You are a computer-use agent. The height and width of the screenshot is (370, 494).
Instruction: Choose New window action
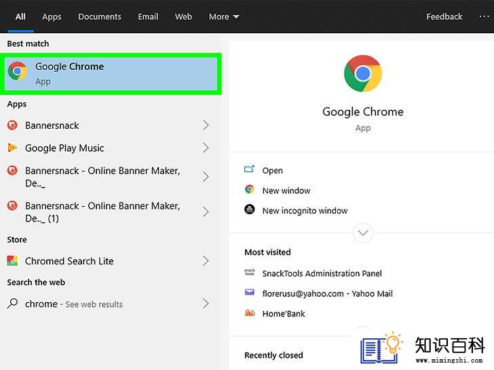(x=286, y=190)
